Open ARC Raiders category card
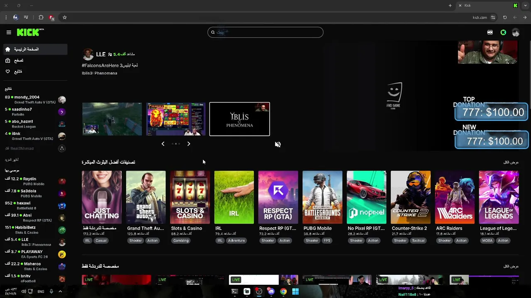This screenshot has height=298, width=531. pyautogui.click(x=455, y=197)
